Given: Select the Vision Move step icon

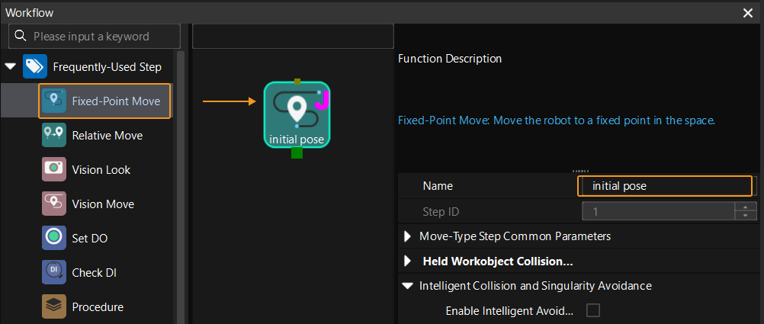Looking at the screenshot, I should click(x=53, y=204).
